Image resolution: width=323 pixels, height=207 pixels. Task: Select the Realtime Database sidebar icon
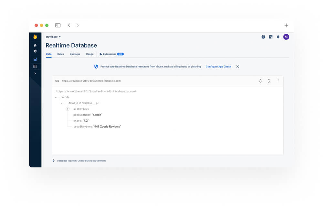click(x=35, y=59)
